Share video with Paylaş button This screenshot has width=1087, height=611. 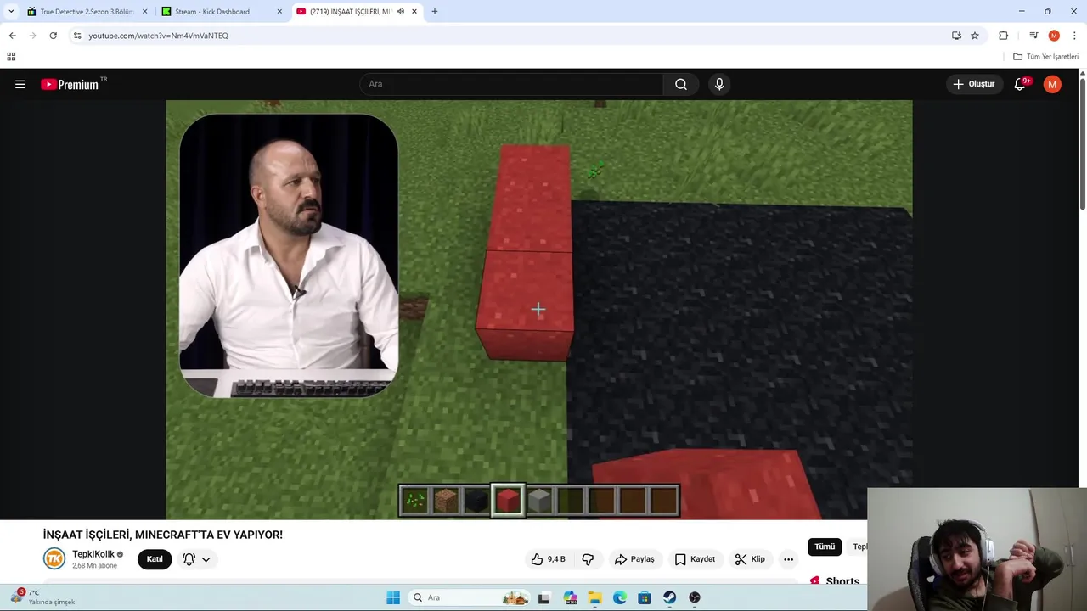coord(634,559)
